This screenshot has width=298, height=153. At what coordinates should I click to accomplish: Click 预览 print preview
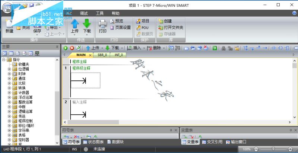[117, 21]
